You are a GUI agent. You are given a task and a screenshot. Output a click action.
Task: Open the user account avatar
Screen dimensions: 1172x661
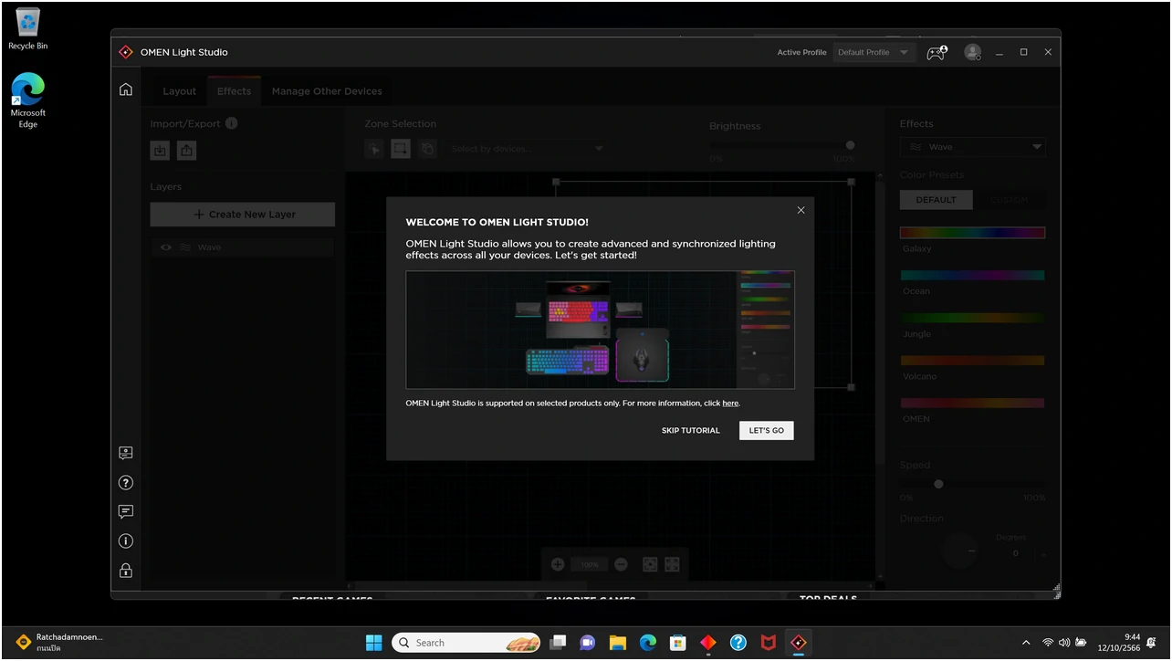(x=973, y=52)
